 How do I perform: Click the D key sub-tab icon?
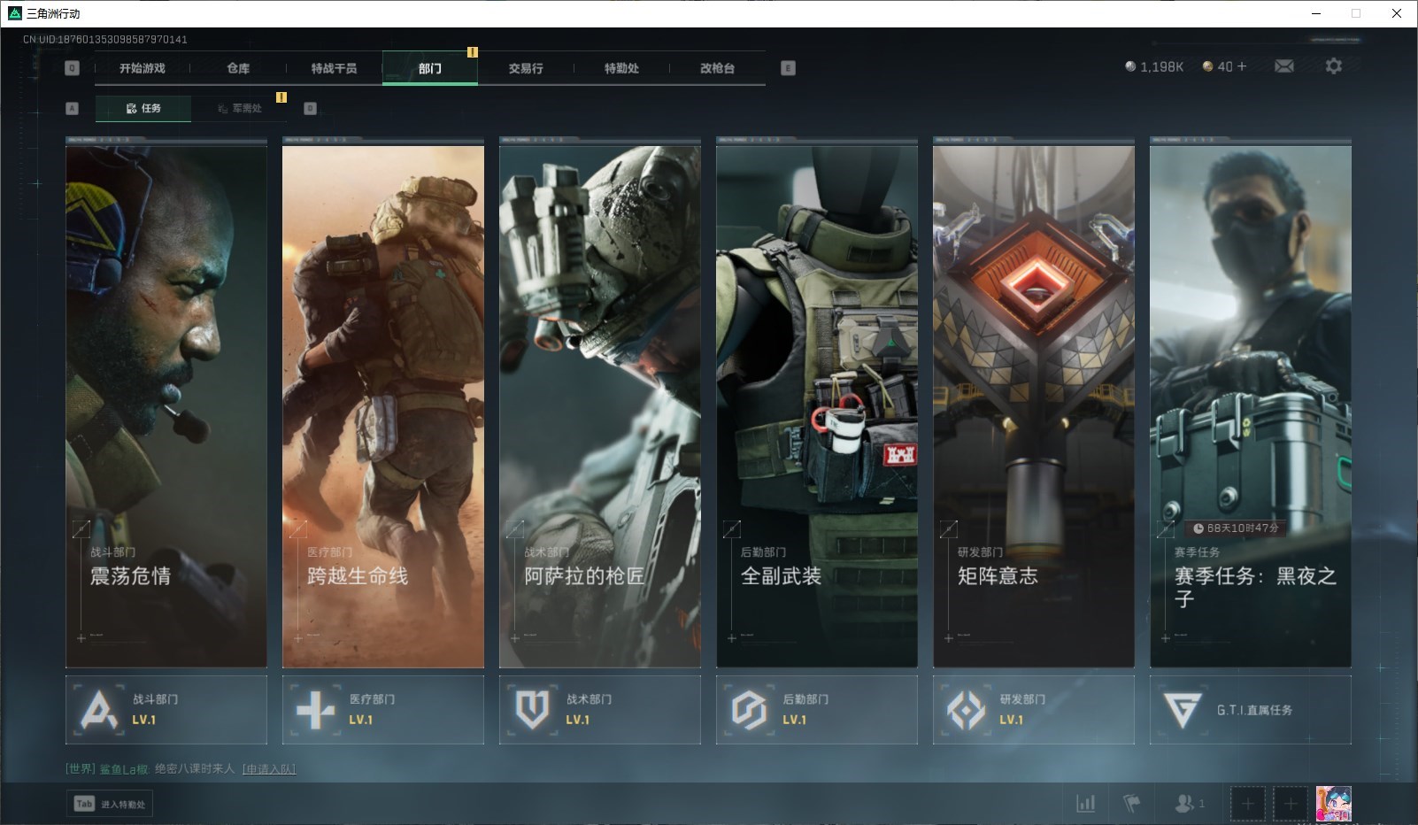tap(310, 108)
